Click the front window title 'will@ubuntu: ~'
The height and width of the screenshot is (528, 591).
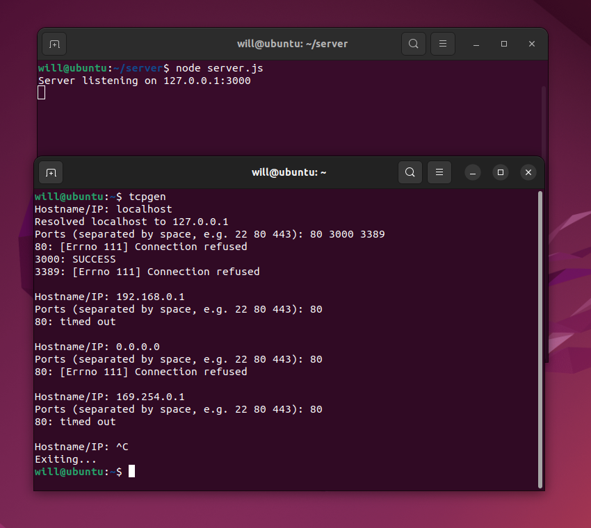coord(289,172)
